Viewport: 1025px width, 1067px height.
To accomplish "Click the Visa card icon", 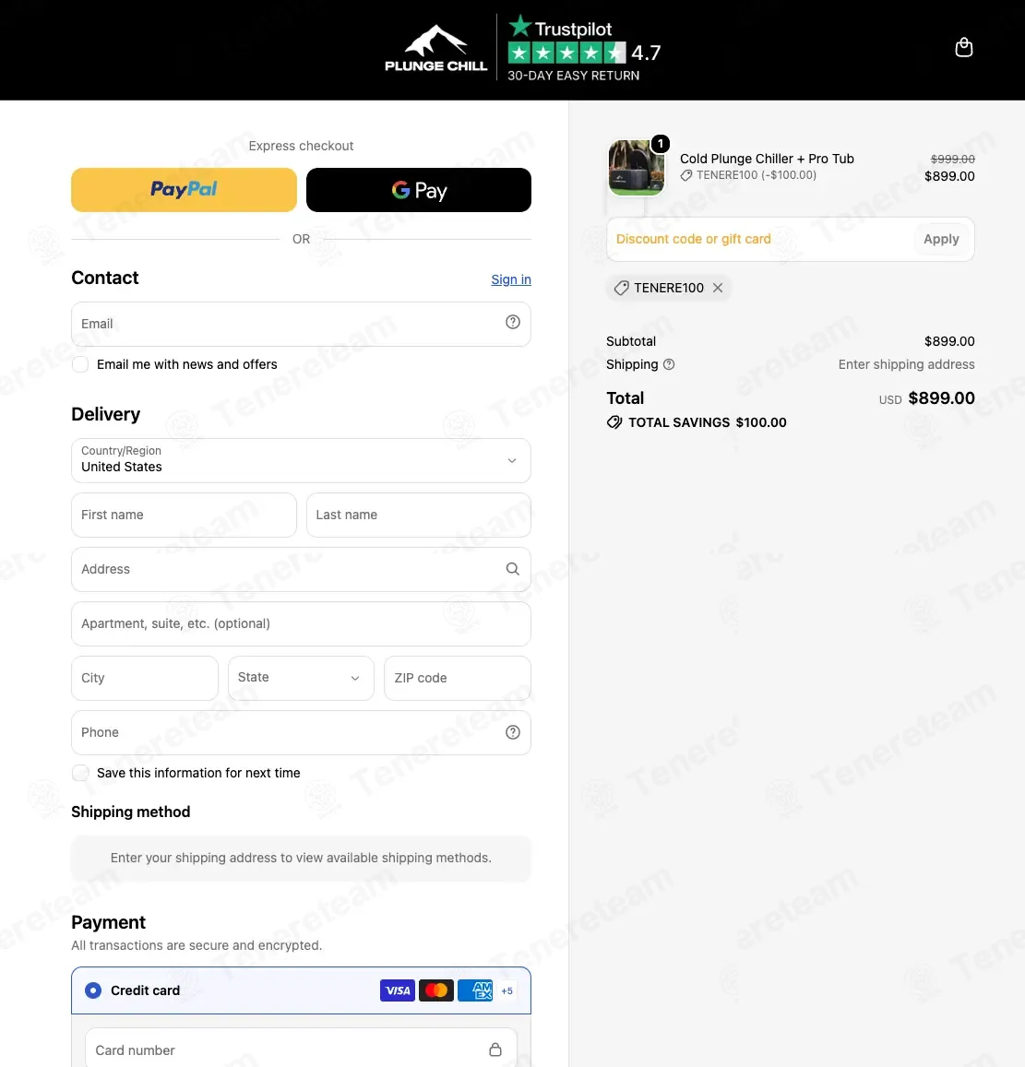I will [398, 990].
